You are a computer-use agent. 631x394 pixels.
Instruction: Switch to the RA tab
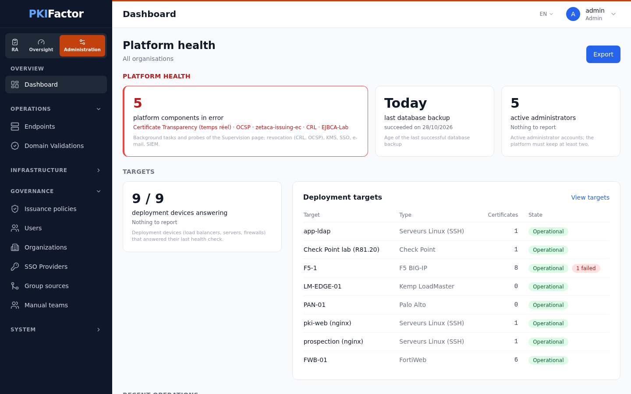point(15,46)
